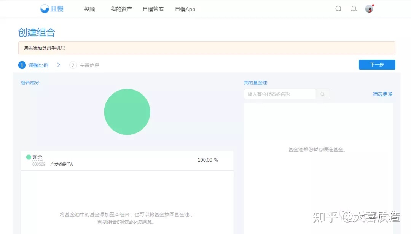Open notifications bell icon

(x=354, y=9)
